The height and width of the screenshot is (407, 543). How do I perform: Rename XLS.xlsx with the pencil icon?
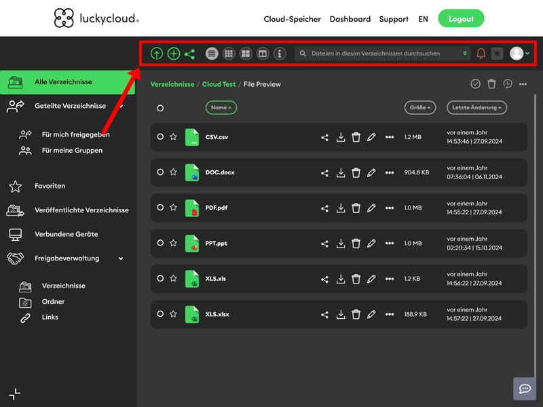(x=371, y=314)
